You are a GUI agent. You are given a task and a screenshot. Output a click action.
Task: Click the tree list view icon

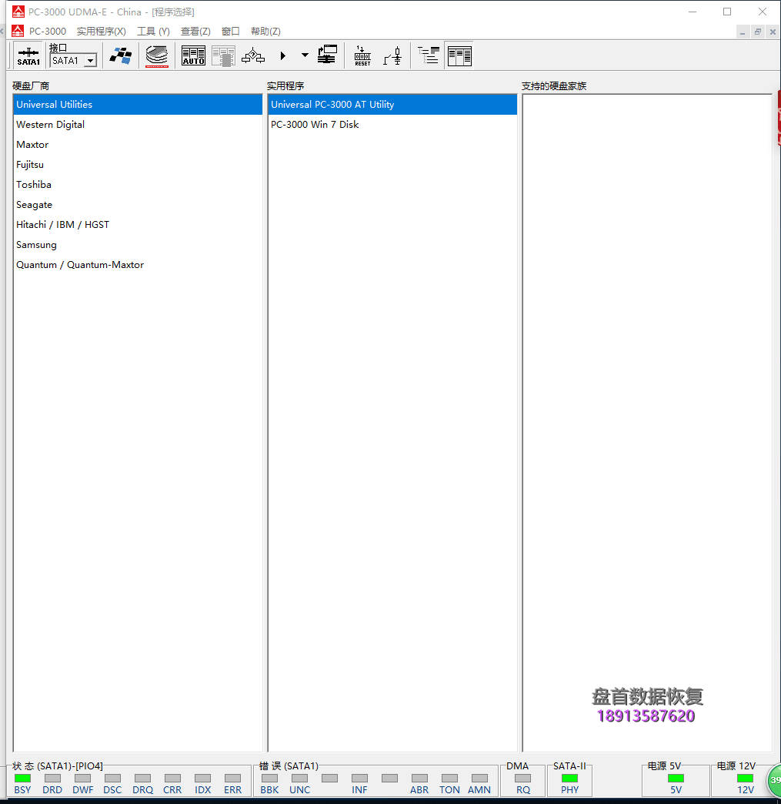tap(429, 55)
